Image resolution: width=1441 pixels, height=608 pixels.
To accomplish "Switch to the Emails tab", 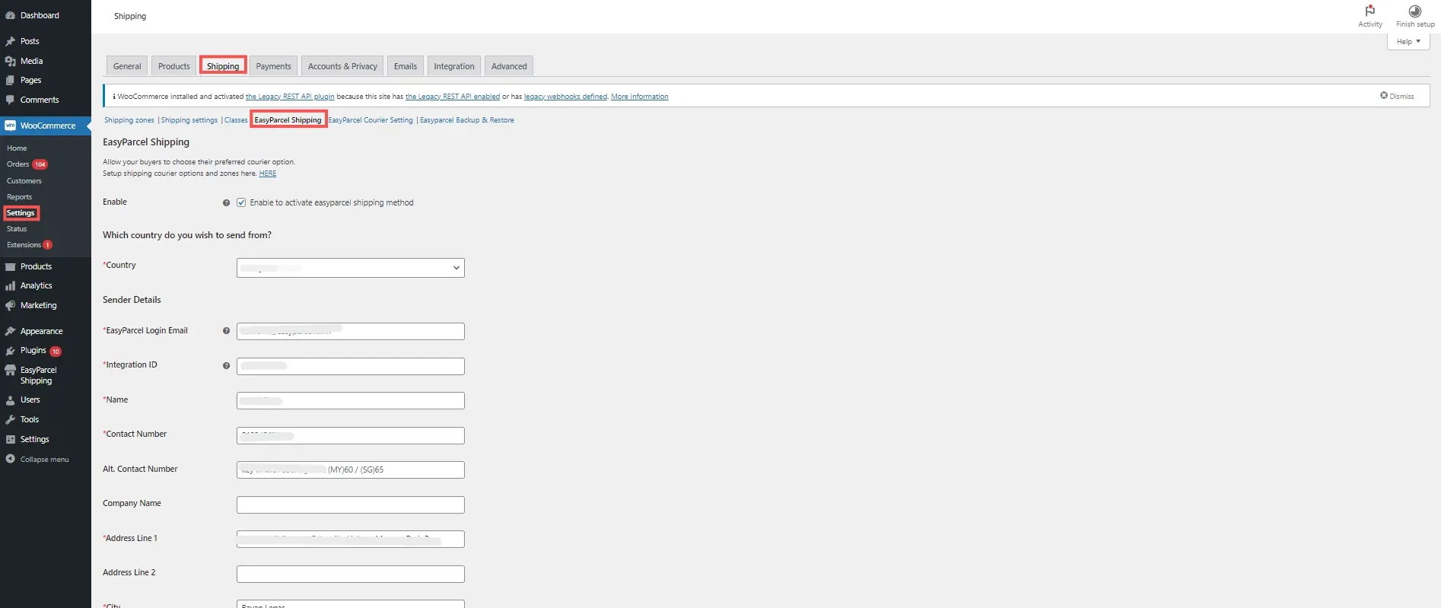I will 406,66.
